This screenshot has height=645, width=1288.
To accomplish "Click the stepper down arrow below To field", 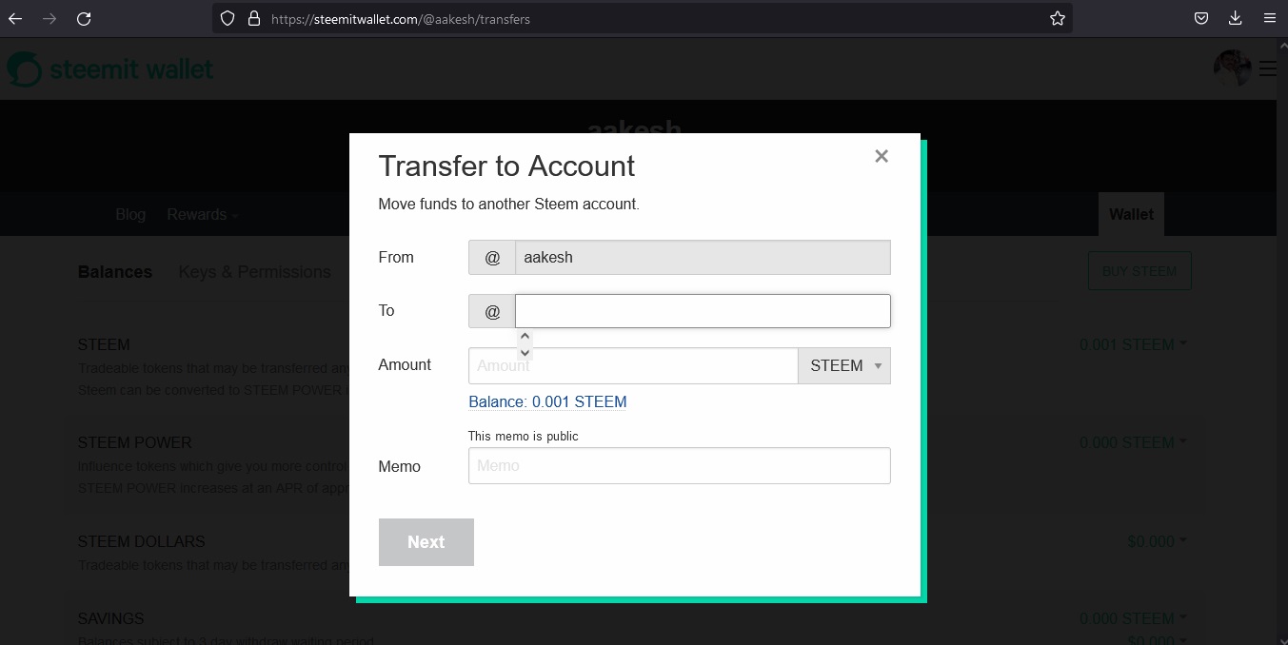I will coord(525,352).
